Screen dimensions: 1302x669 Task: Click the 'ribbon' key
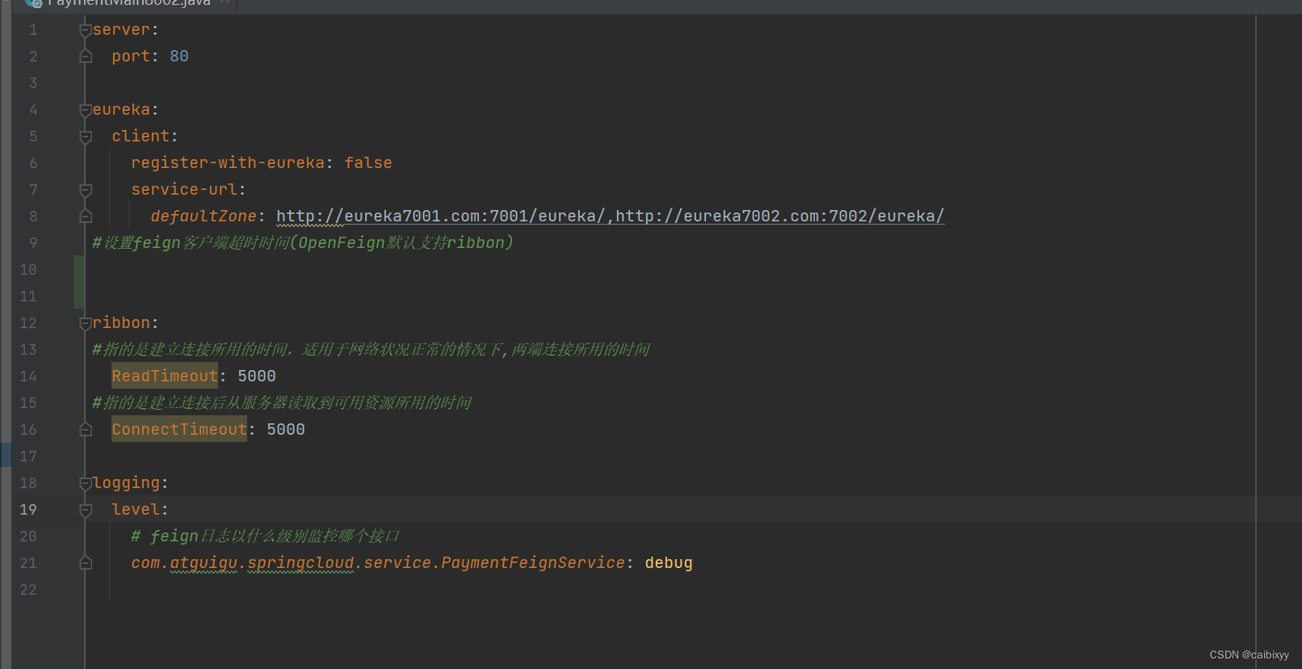point(121,323)
